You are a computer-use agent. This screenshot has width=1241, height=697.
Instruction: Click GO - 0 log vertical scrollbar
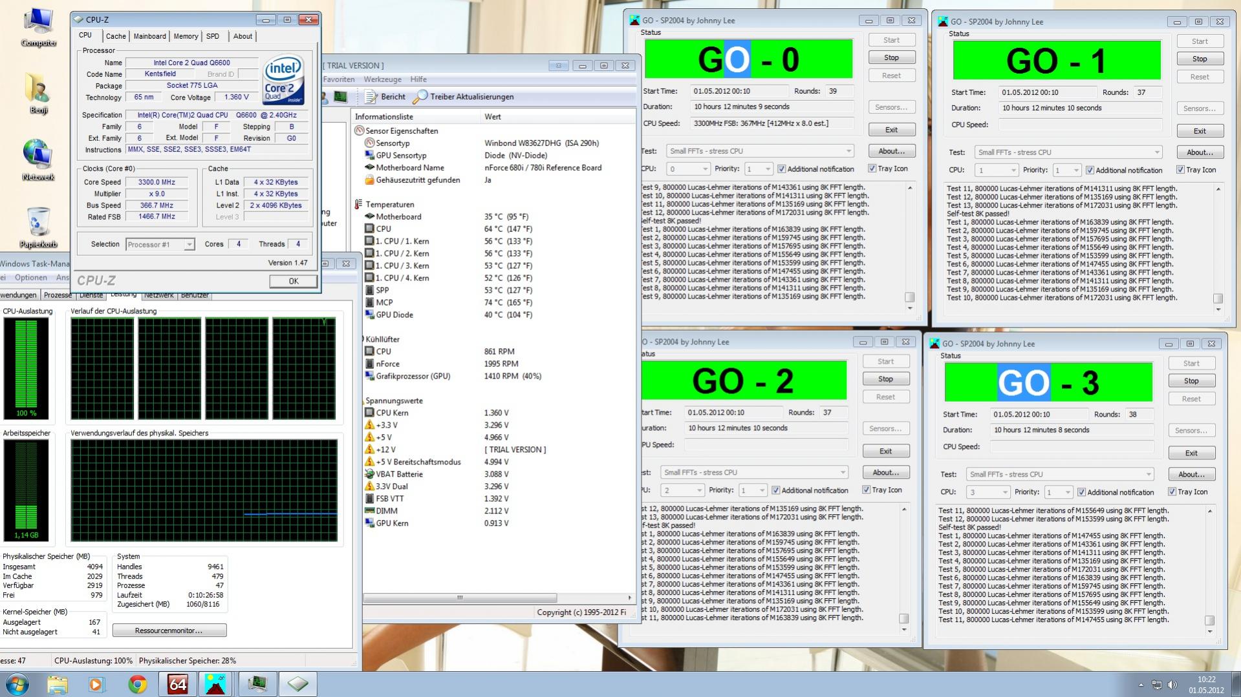(910, 247)
